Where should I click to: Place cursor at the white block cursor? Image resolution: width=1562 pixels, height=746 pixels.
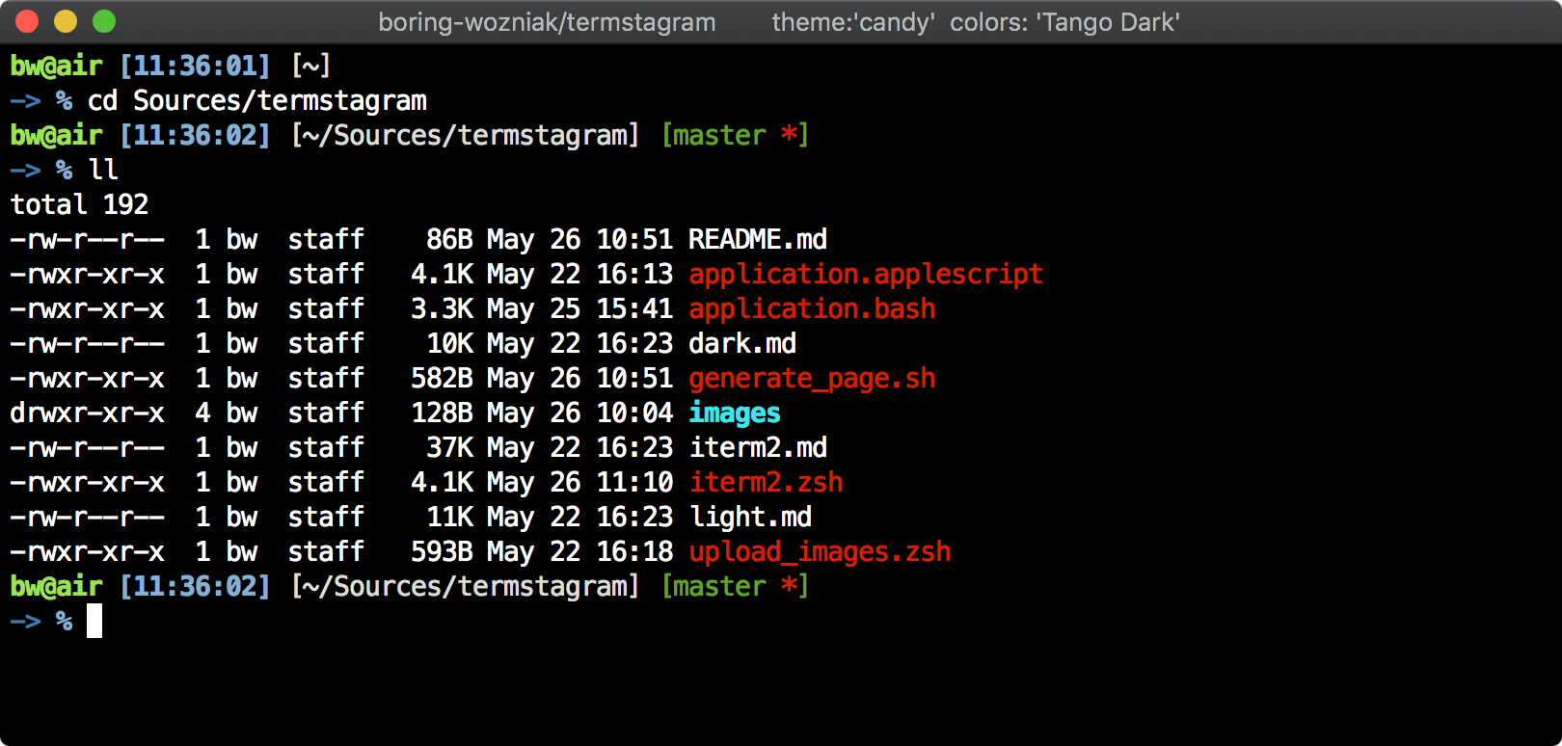click(94, 621)
